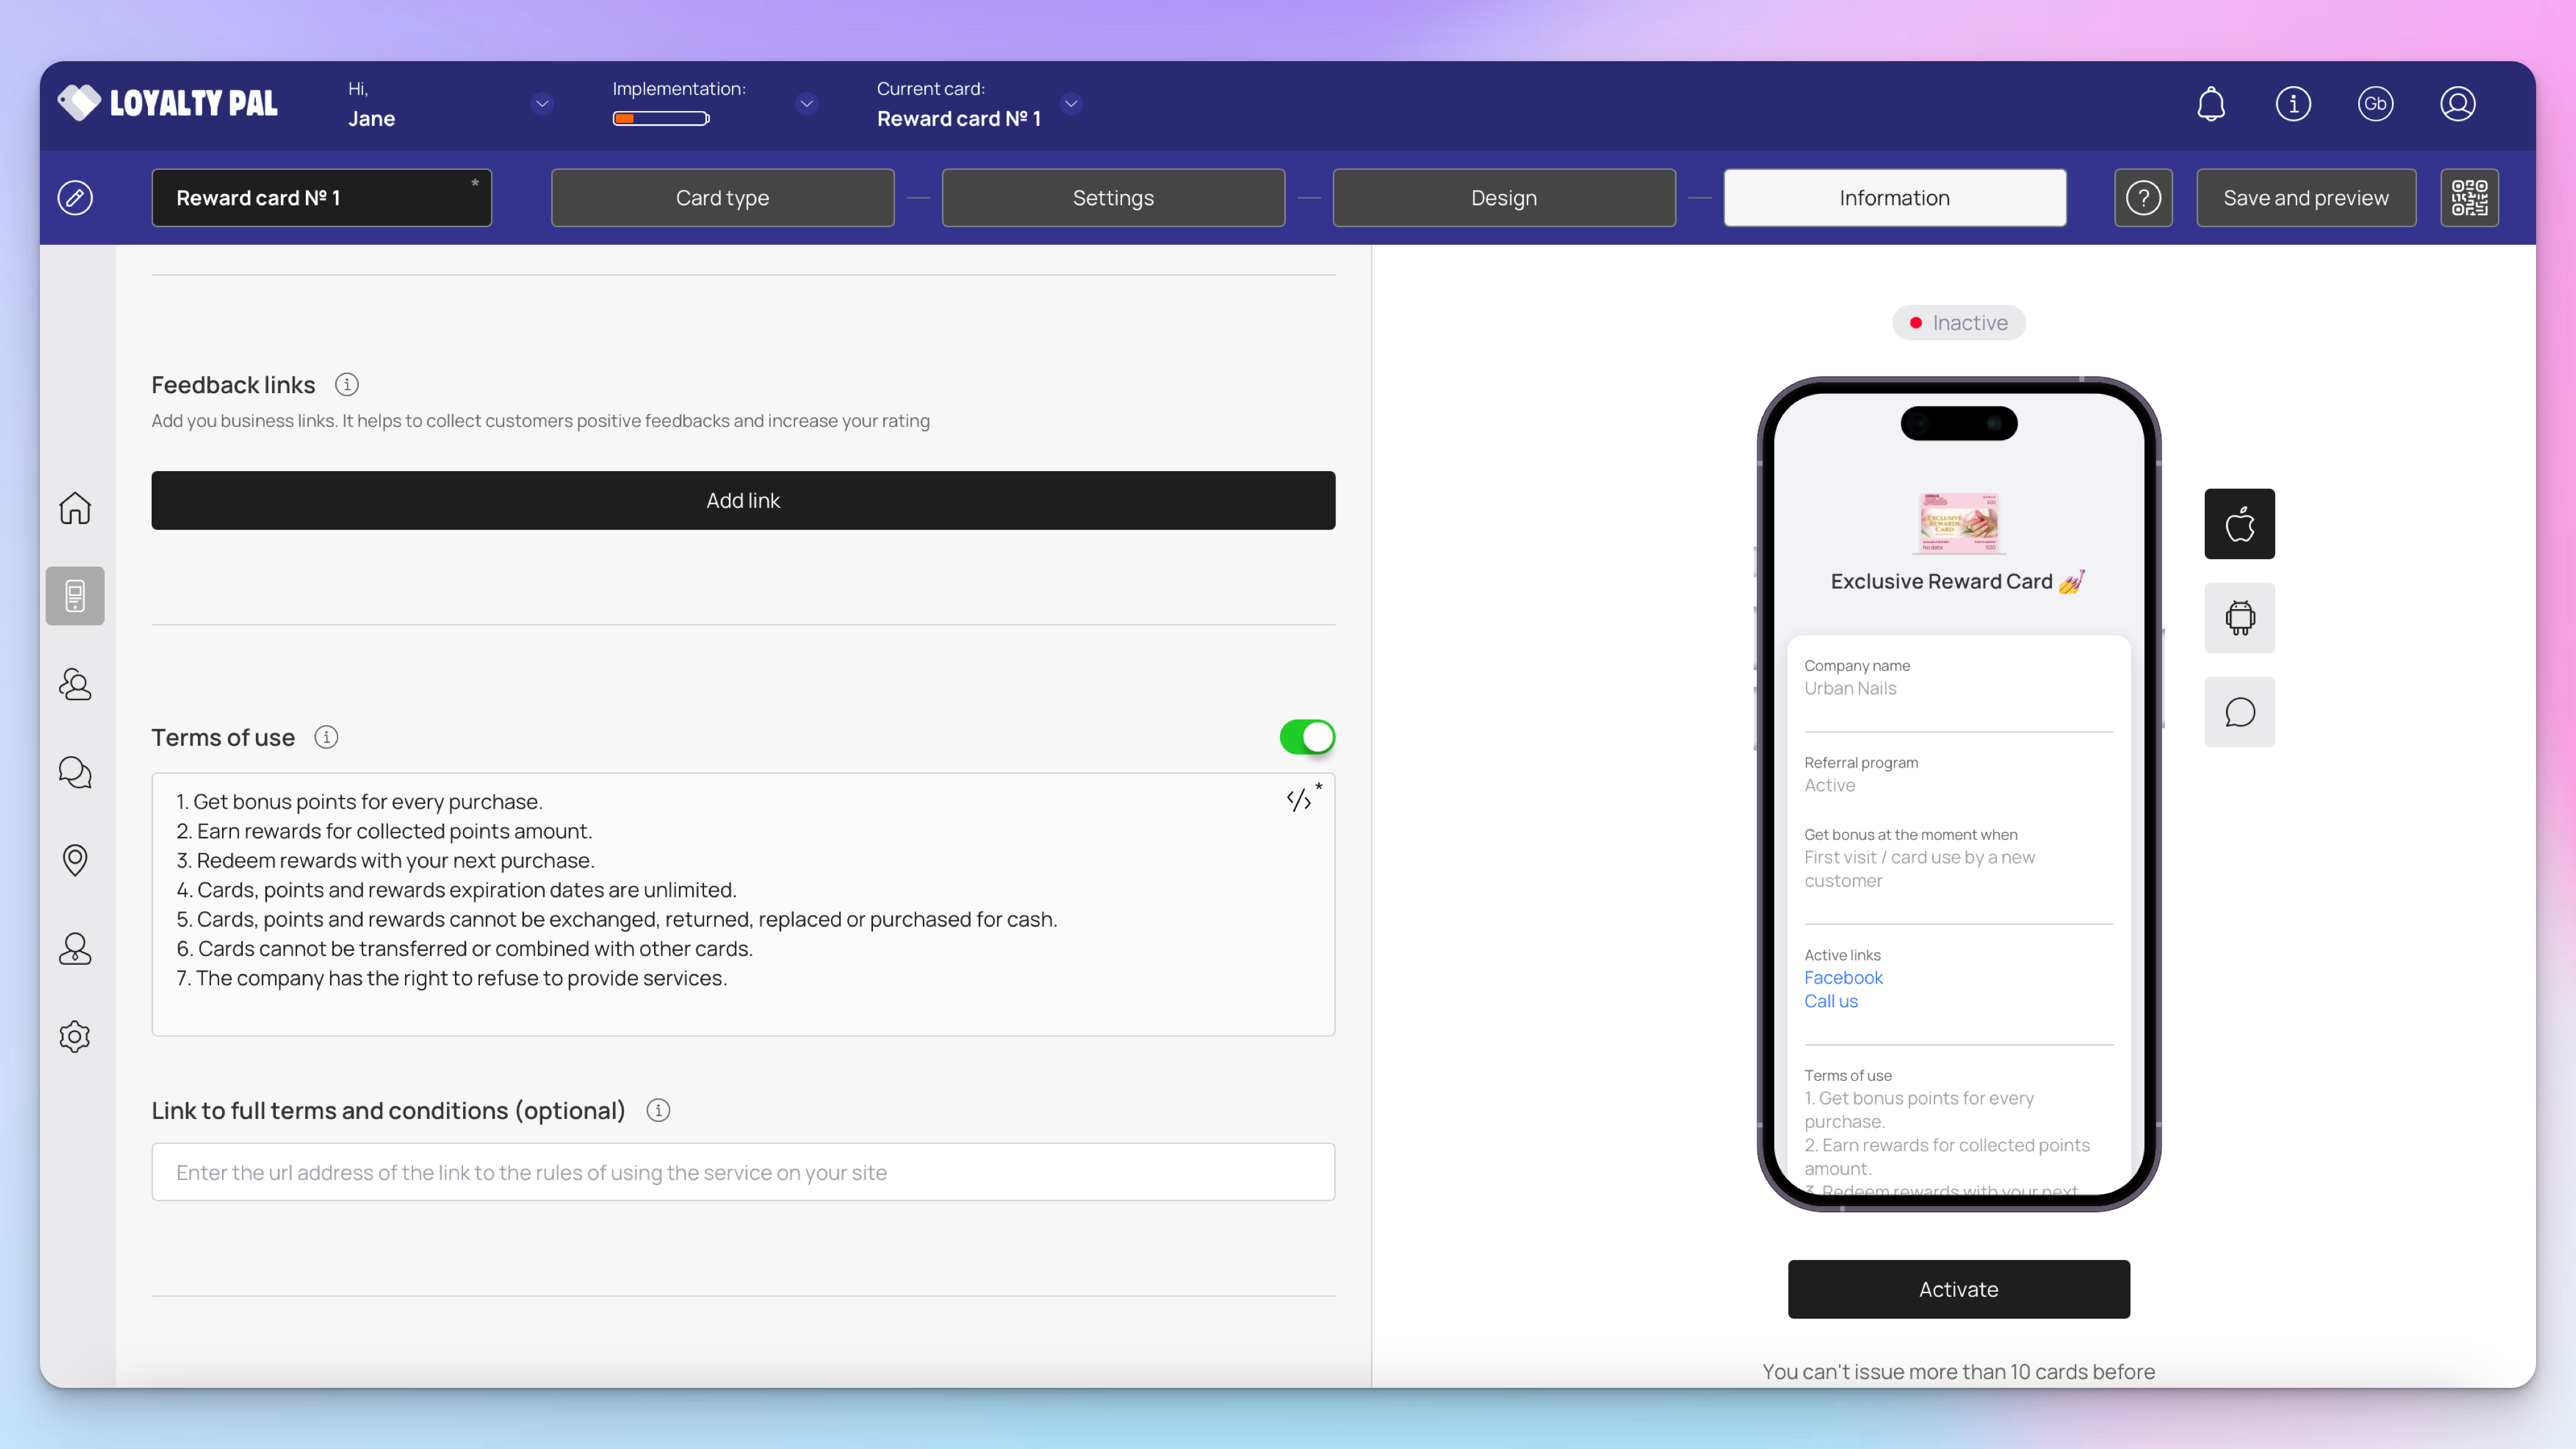Screen dimensions: 2576x1449
Task: Open the QR code icon button
Action: pos(2469,198)
